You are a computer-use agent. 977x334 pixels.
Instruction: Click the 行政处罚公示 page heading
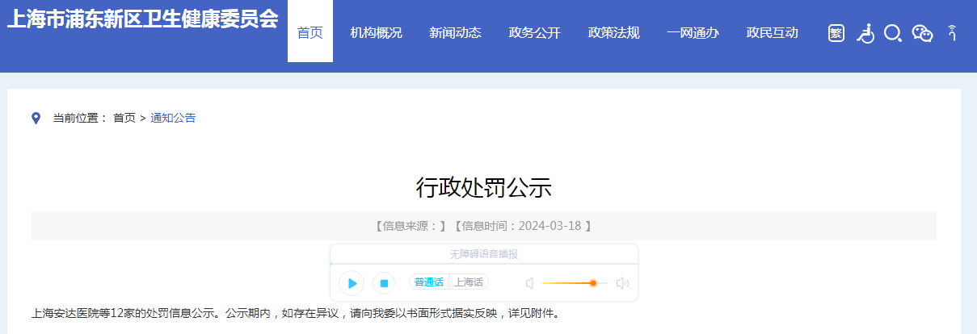click(483, 187)
